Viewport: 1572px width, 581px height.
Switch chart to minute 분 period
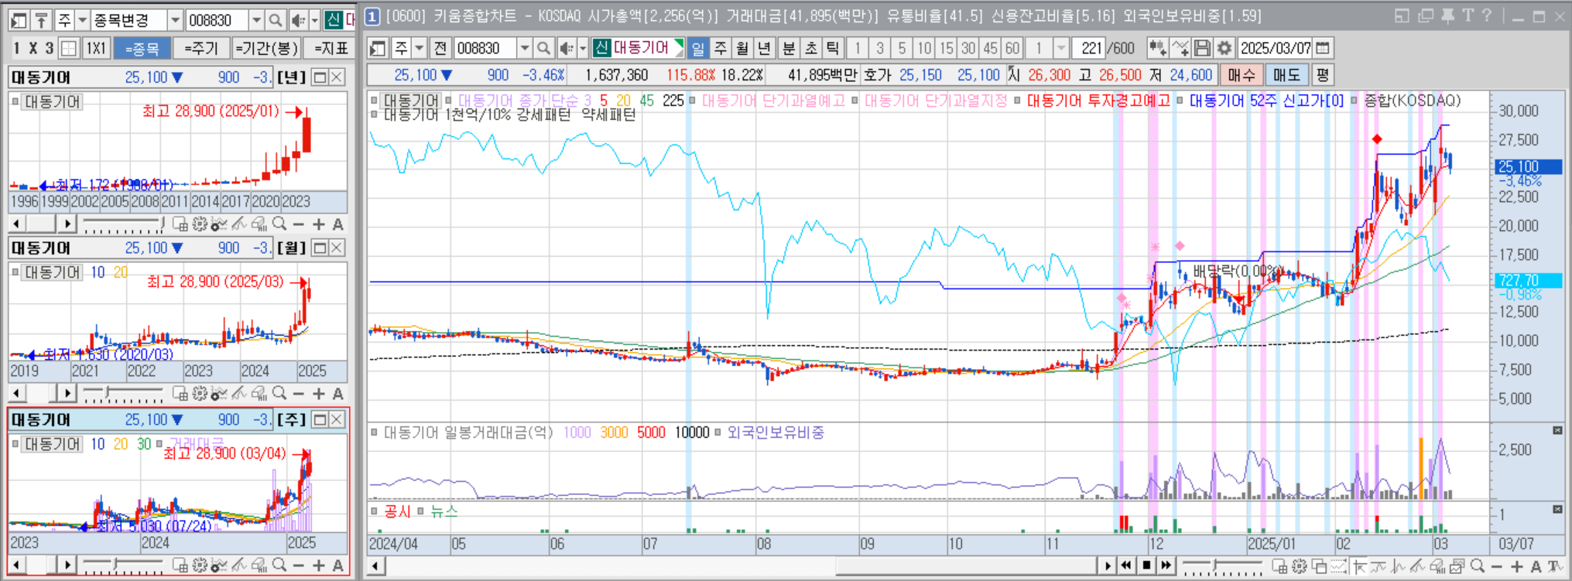pos(789,48)
